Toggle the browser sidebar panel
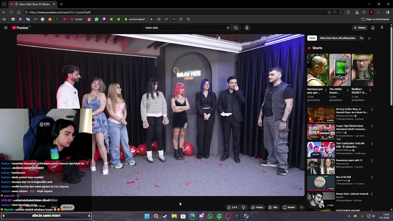This screenshot has width=393, height=221. 387,12
